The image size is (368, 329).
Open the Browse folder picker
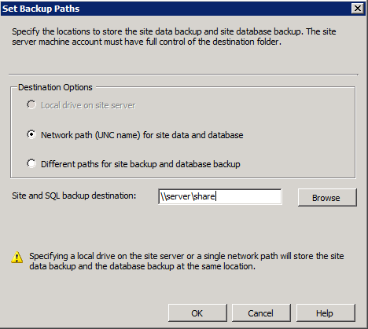pos(327,198)
